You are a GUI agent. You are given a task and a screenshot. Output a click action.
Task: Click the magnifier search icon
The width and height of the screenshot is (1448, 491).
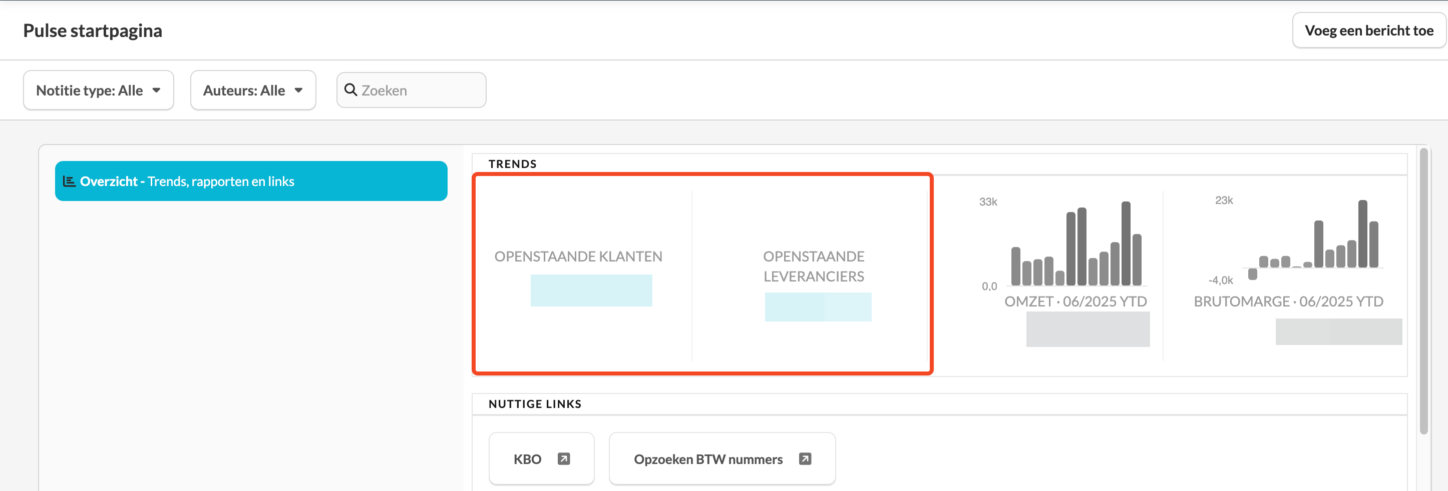[x=351, y=90]
